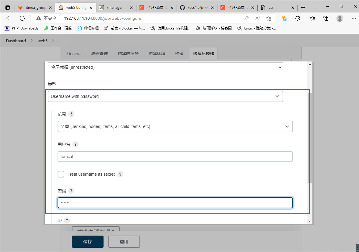Click the 密码 password field
The width and height of the screenshot is (359, 252).
175,203
